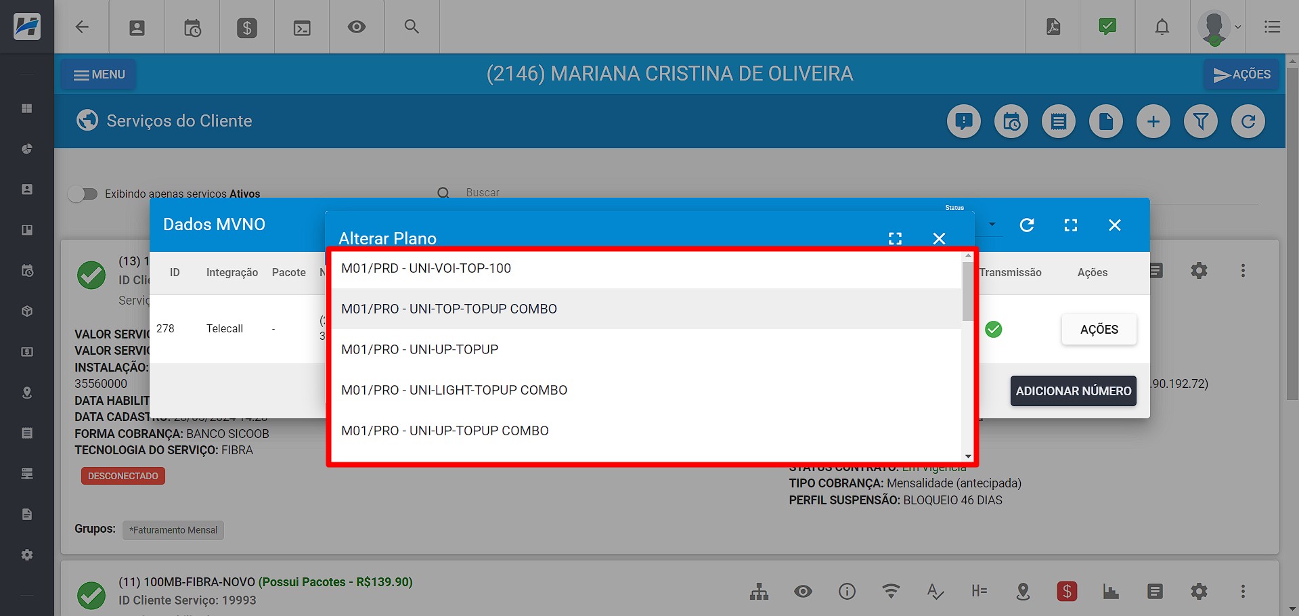Image resolution: width=1299 pixels, height=616 pixels.
Task: Click the AÇÕES button in Telecall row
Action: pyautogui.click(x=1099, y=330)
